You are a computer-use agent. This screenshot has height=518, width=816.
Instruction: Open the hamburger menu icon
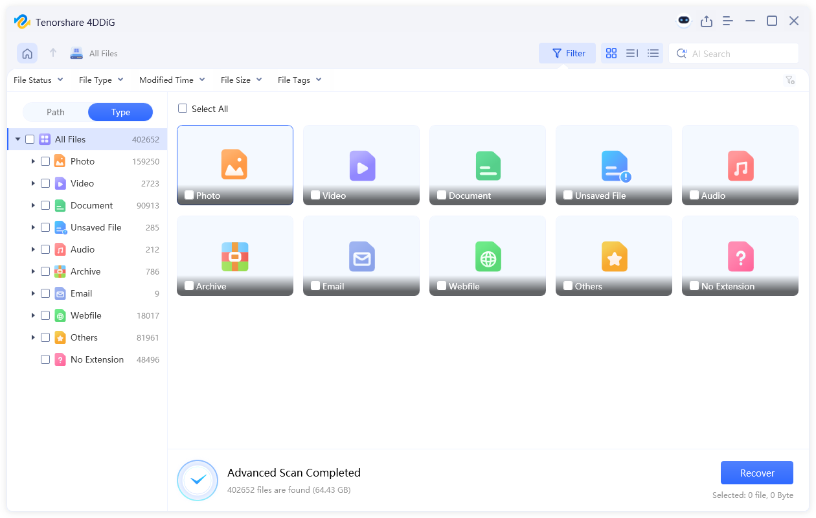point(727,21)
